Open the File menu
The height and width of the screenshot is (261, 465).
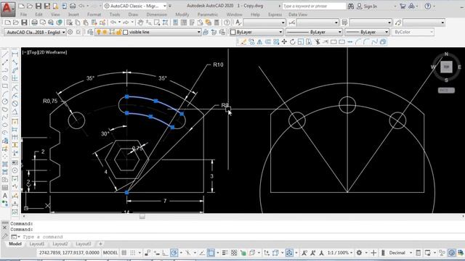[x=23, y=14]
